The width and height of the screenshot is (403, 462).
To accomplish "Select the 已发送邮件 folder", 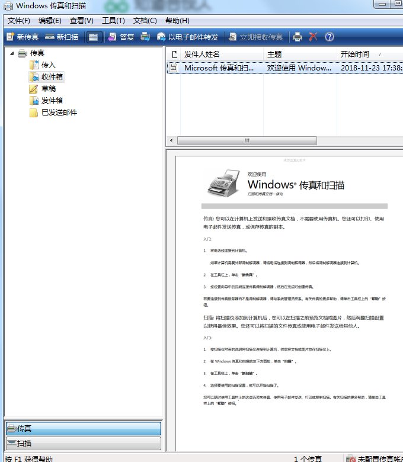I will tap(59, 113).
